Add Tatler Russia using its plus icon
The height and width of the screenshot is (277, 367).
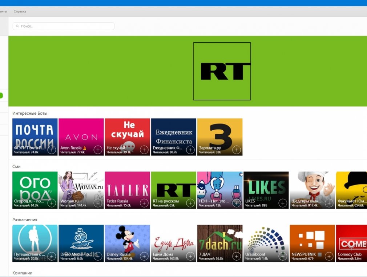[x=144, y=203]
